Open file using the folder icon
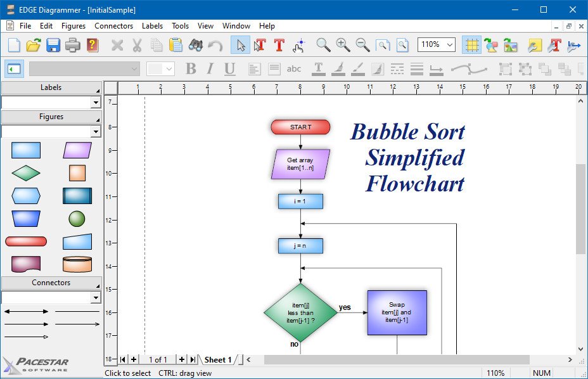The width and height of the screenshot is (588, 379). (x=33, y=45)
